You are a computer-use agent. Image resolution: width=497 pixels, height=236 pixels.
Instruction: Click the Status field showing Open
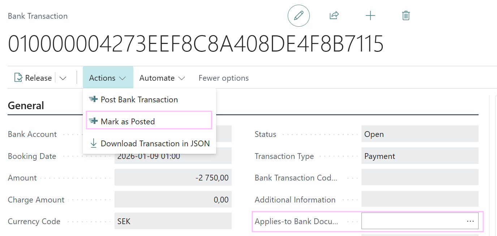420,134
